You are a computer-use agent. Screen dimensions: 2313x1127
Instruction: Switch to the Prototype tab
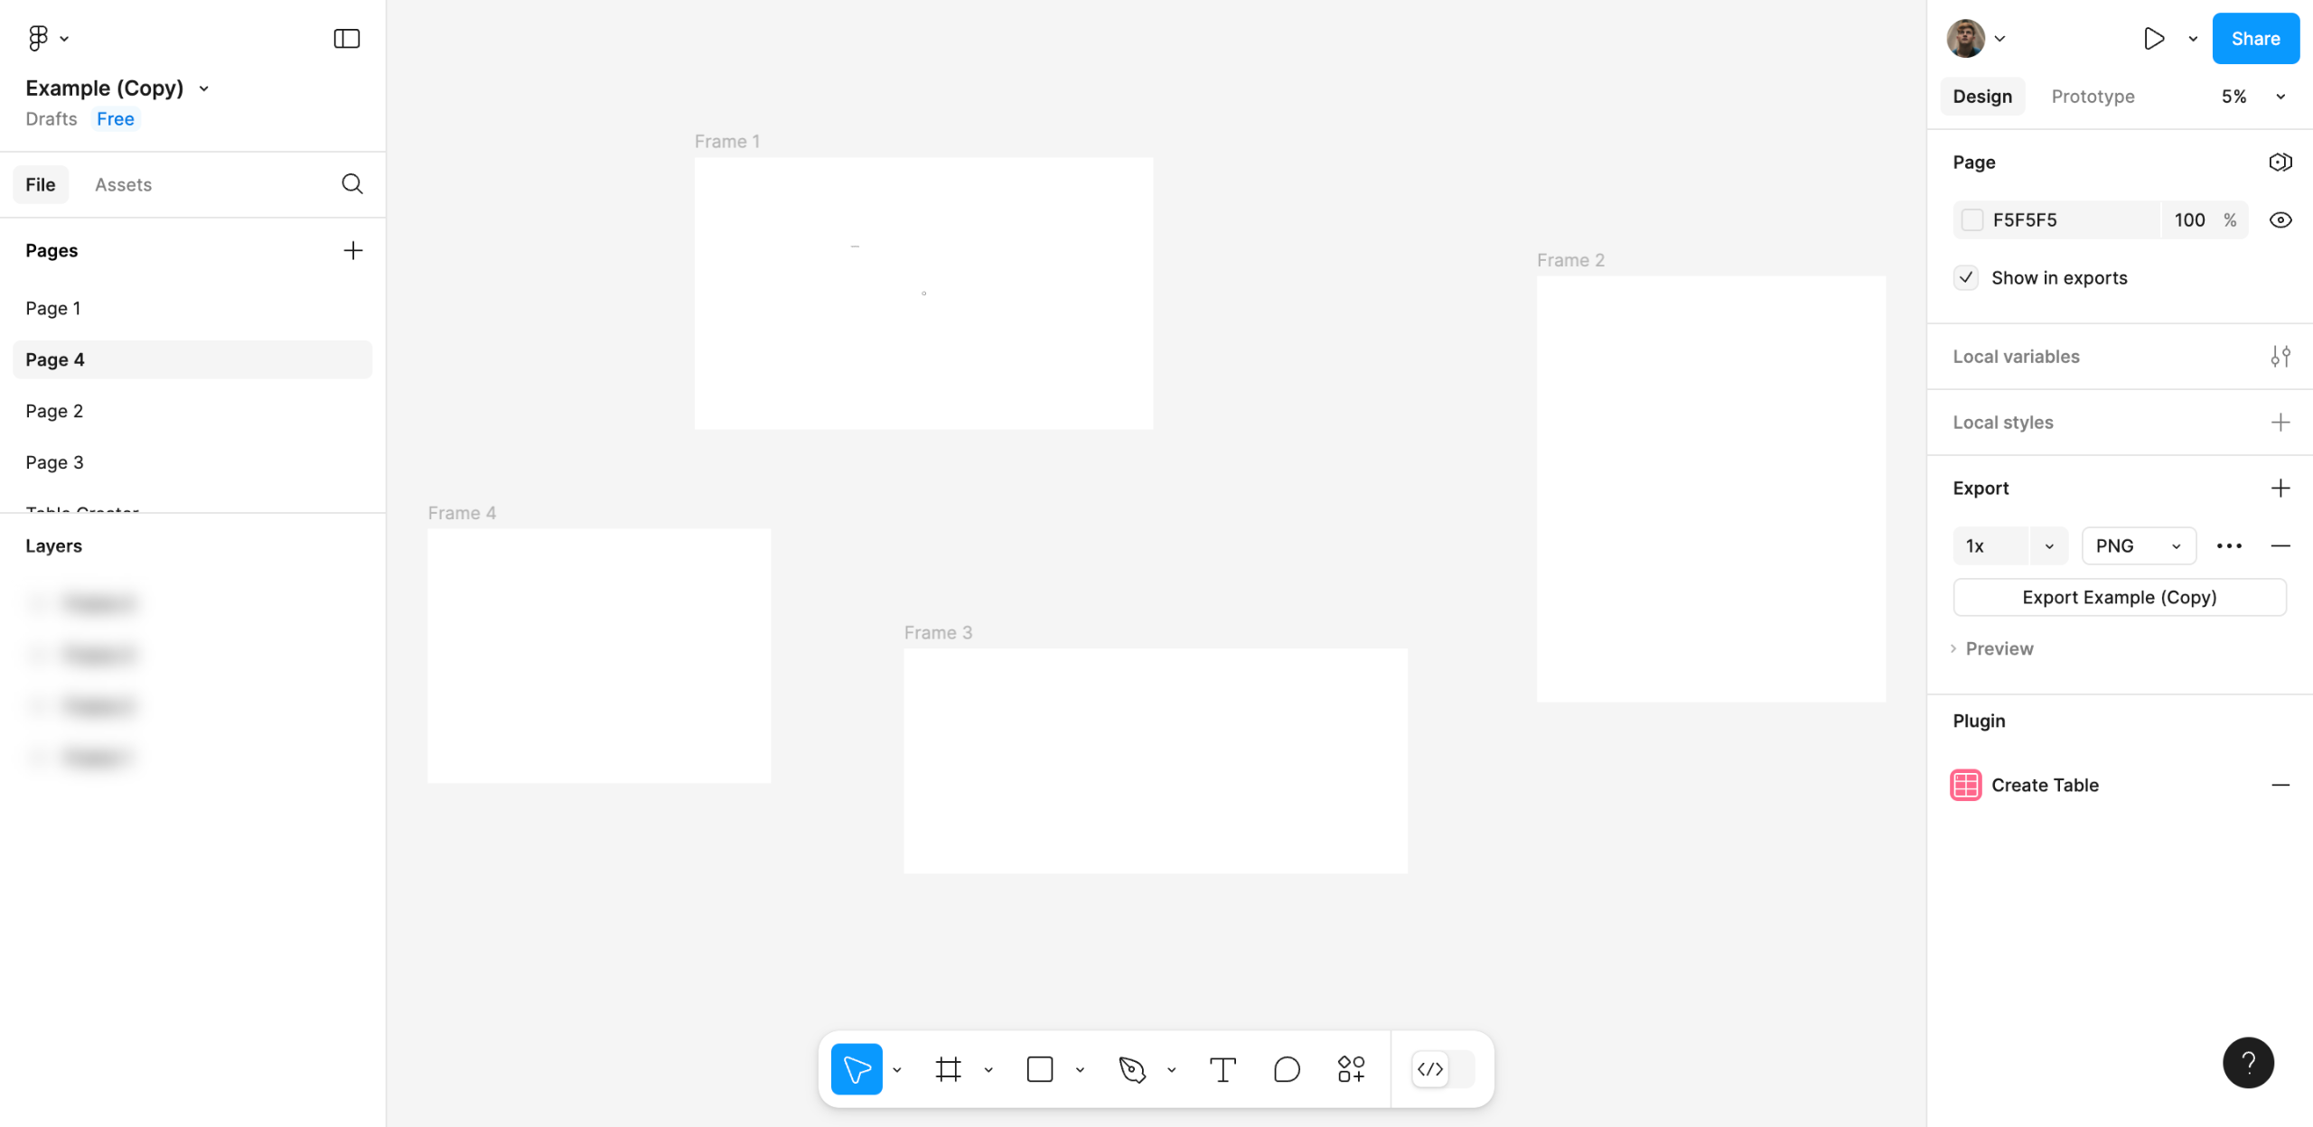click(2093, 97)
